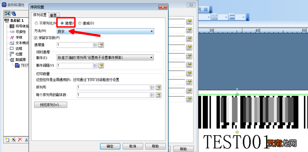The image size is (308, 152).
Task: Open data source icon beside 事件间隔
Action: pos(101,66)
